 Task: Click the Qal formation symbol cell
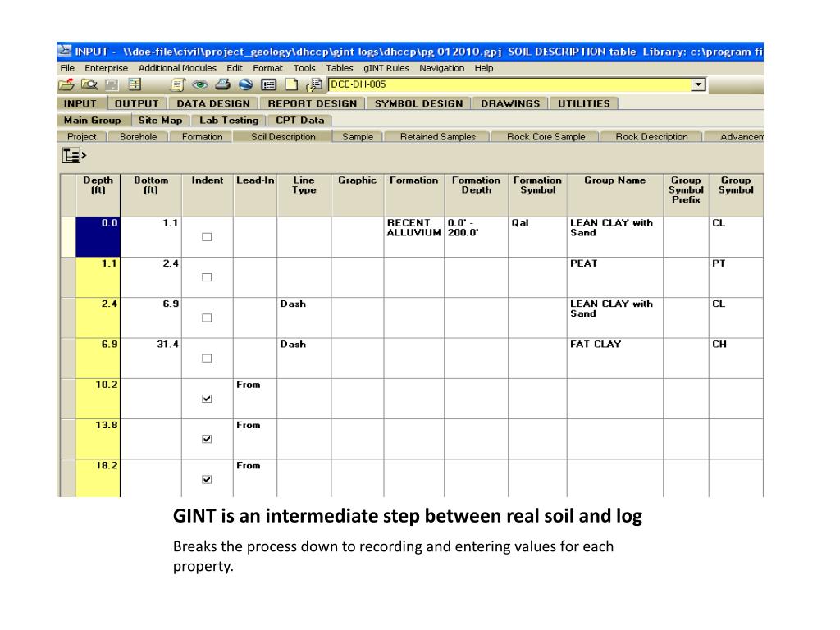(x=537, y=237)
